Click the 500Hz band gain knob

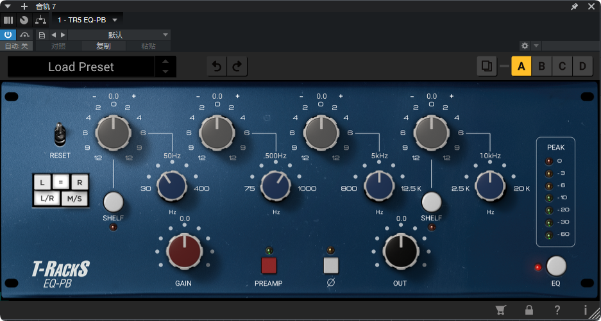point(217,132)
